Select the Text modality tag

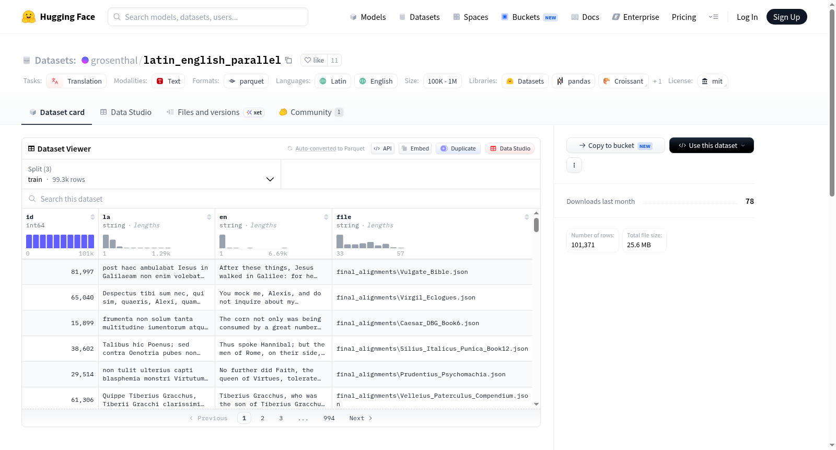[x=168, y=81]
